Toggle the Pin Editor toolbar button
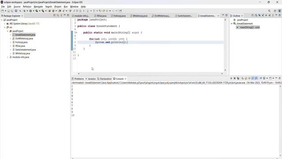Image resolution: width=282 pixels, height=159 pixels. click(x=120, y=11)
